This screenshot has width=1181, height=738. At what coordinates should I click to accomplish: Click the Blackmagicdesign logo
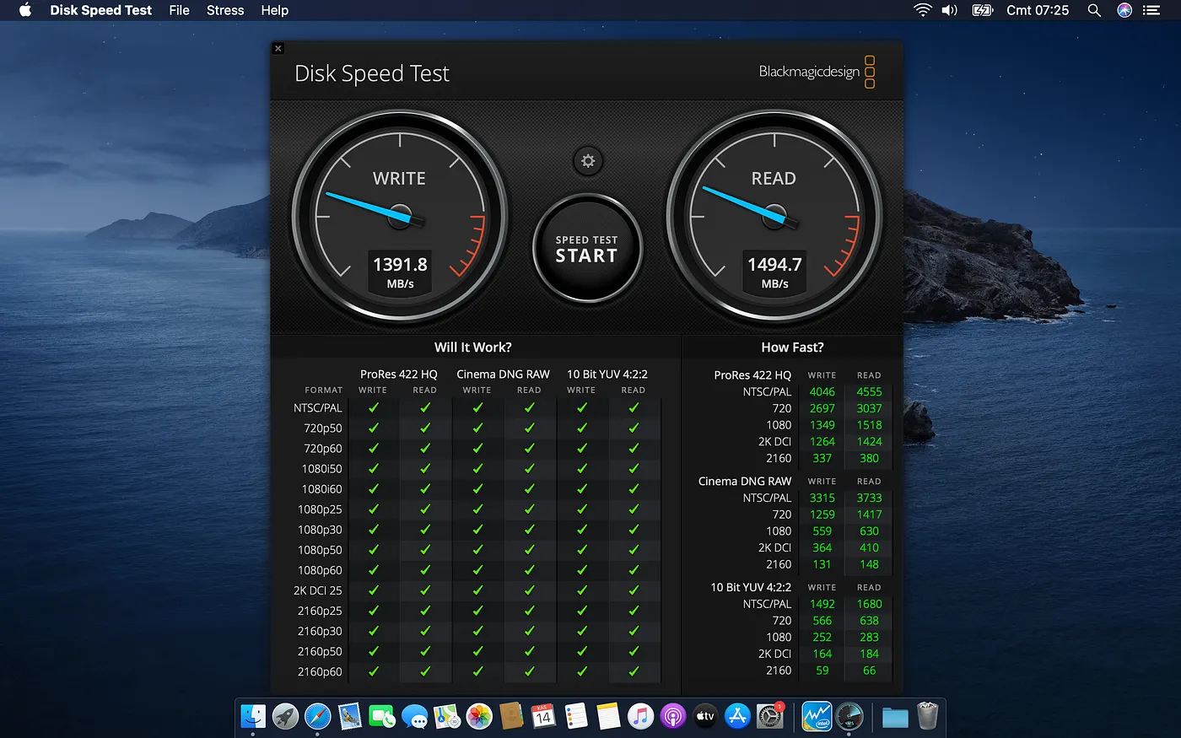coord(817,72)
